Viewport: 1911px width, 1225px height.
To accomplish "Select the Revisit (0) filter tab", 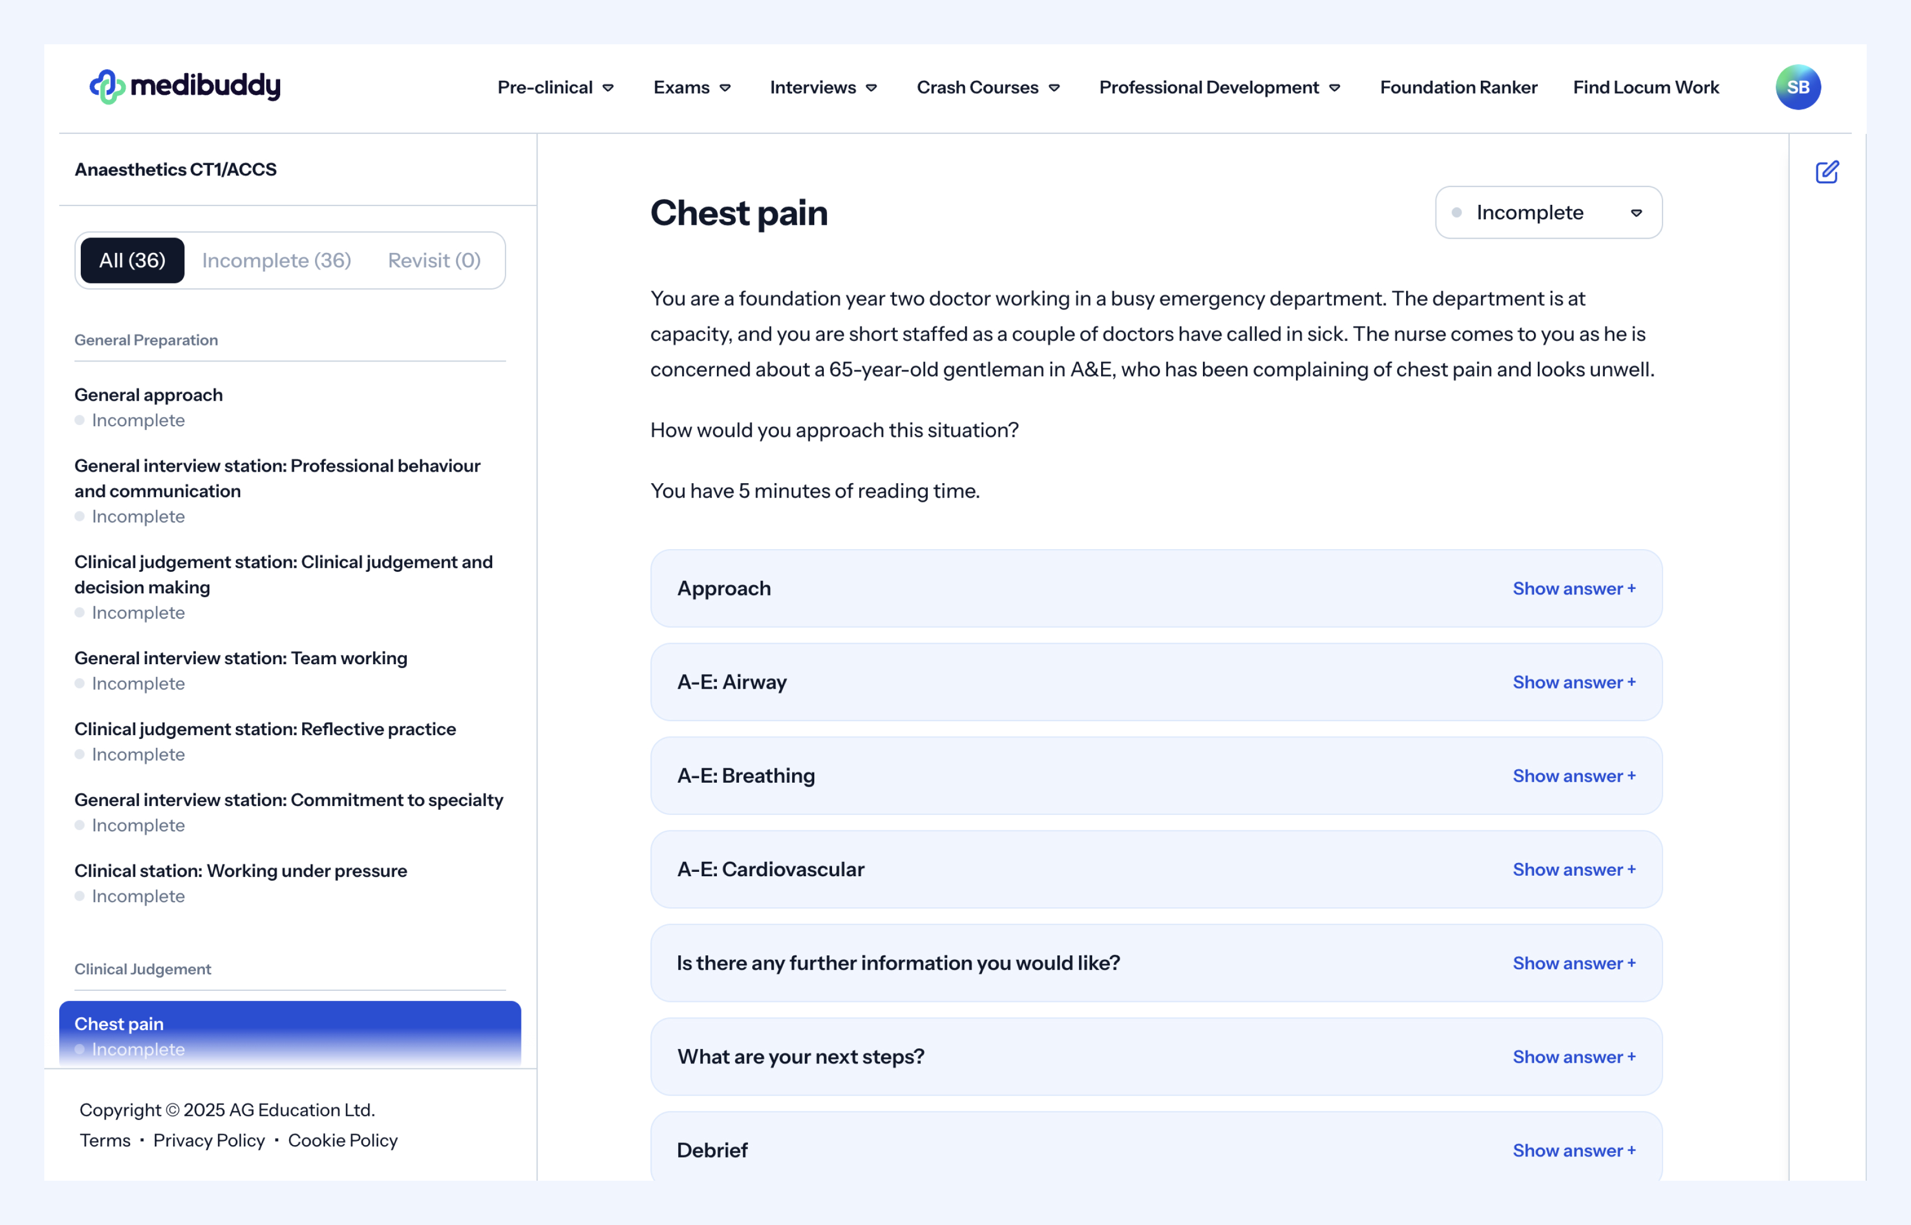I will (433, 260).
